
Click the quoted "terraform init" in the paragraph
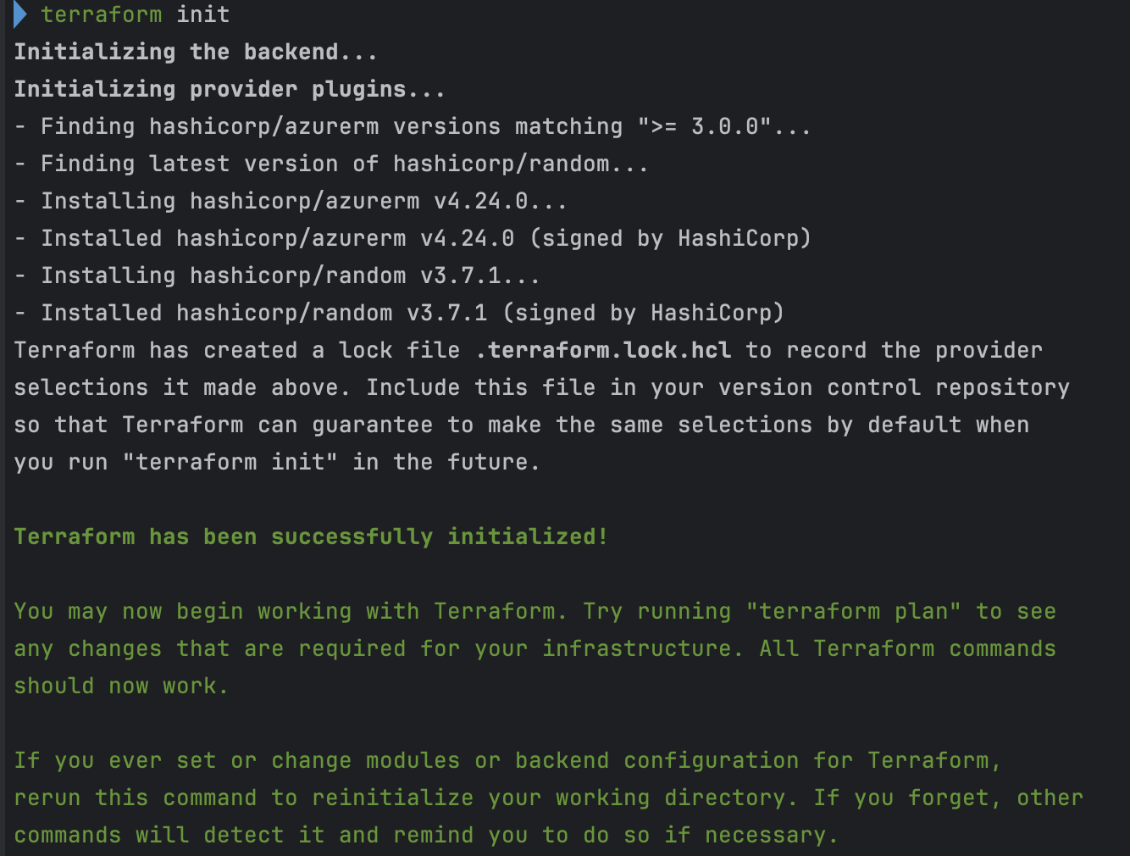pyautogui.click(x=230, y=462)
